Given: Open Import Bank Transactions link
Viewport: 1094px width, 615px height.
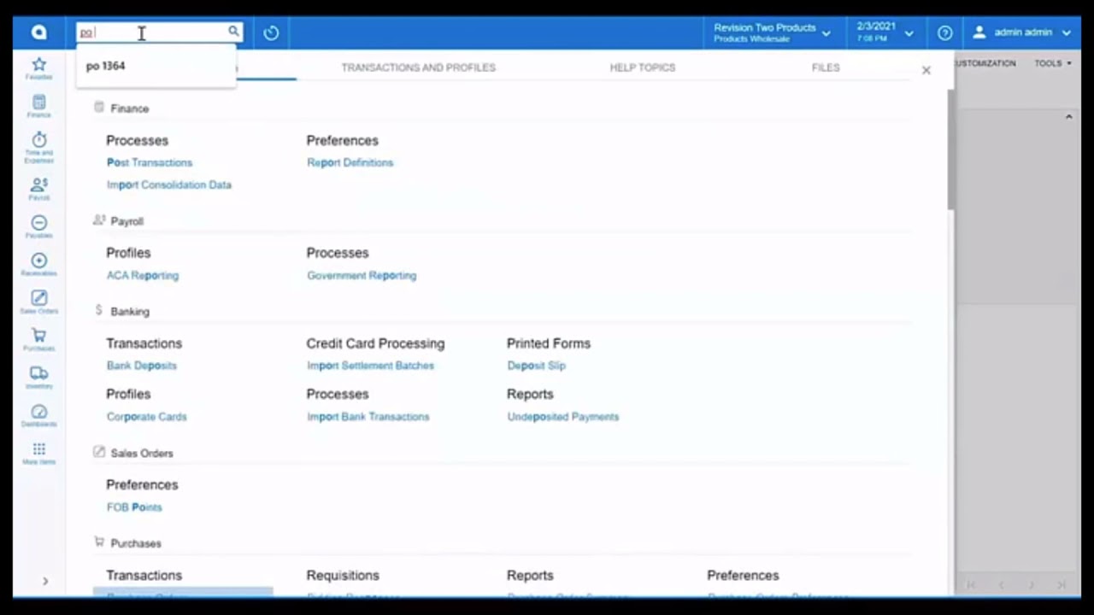Looking at the screenshot, I should [368, 417].
